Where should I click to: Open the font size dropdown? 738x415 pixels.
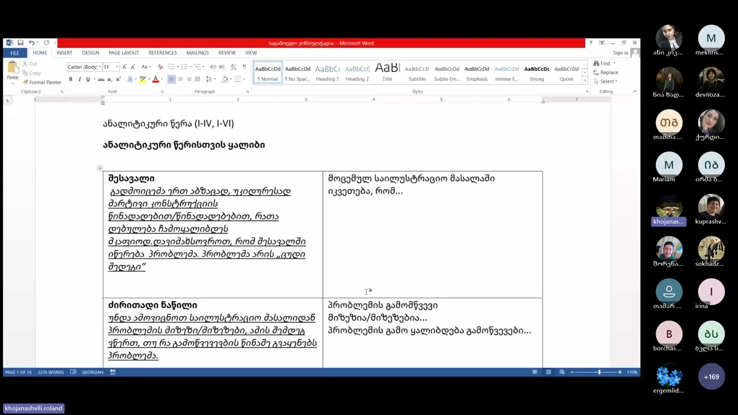point(117,67)
